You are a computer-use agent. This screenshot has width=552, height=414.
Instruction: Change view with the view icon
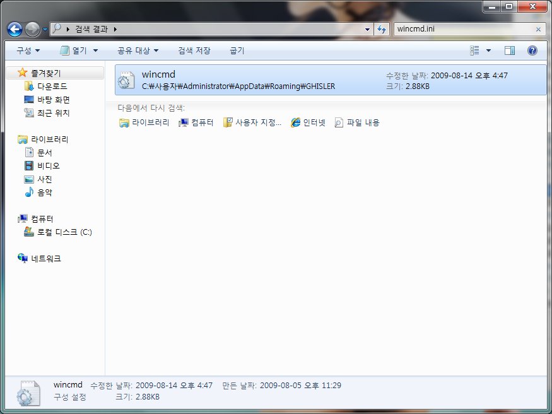point(474,50)
